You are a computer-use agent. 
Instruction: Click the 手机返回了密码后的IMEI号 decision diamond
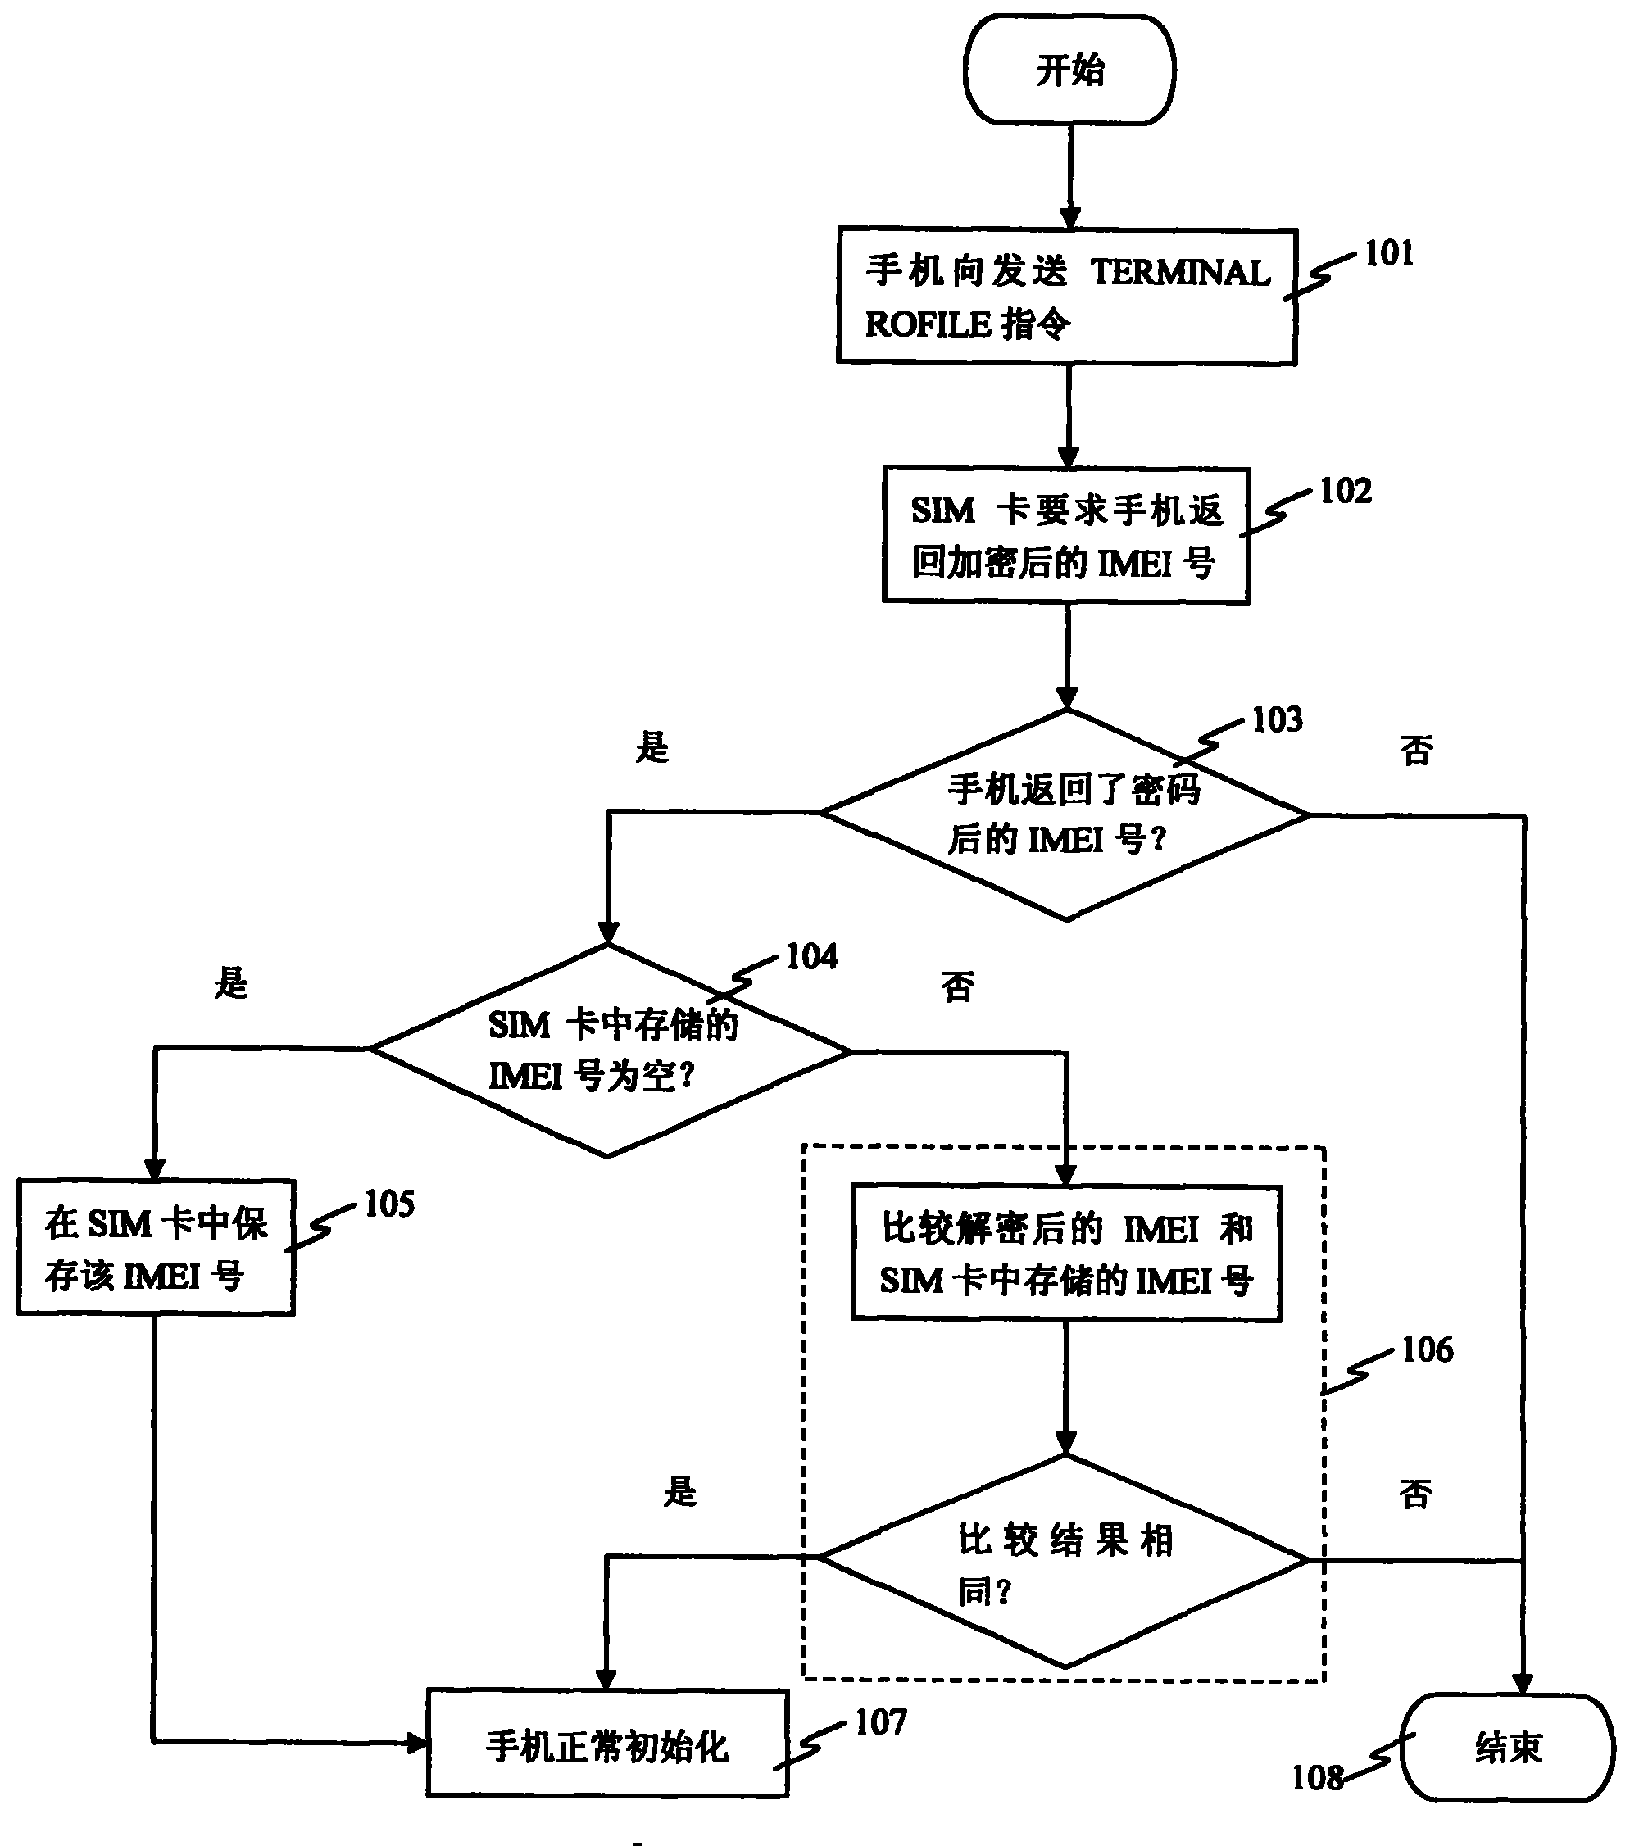coord(975,770)
